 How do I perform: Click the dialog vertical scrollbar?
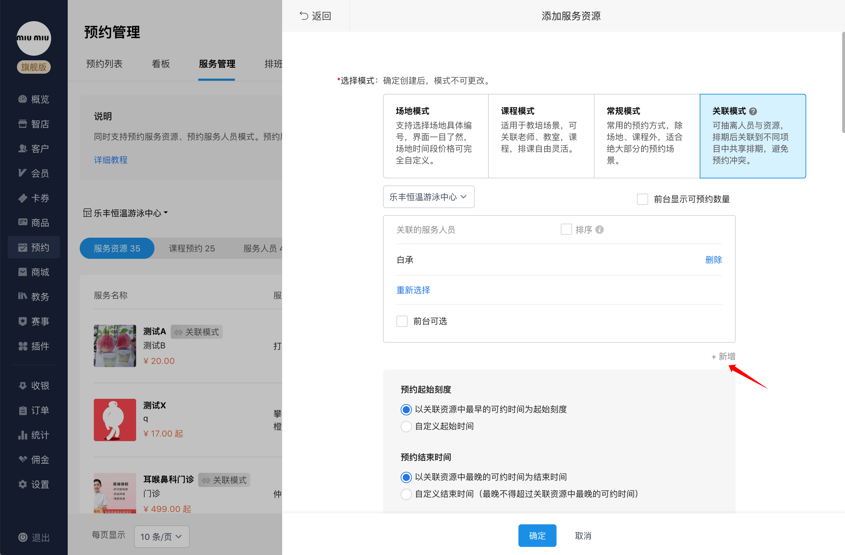(843, 83)
